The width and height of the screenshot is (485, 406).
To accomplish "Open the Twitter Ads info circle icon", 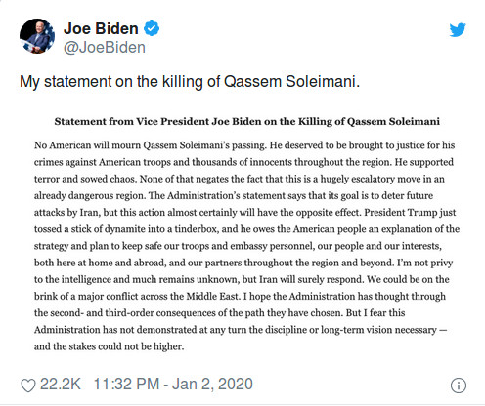I will pos(459,386).
